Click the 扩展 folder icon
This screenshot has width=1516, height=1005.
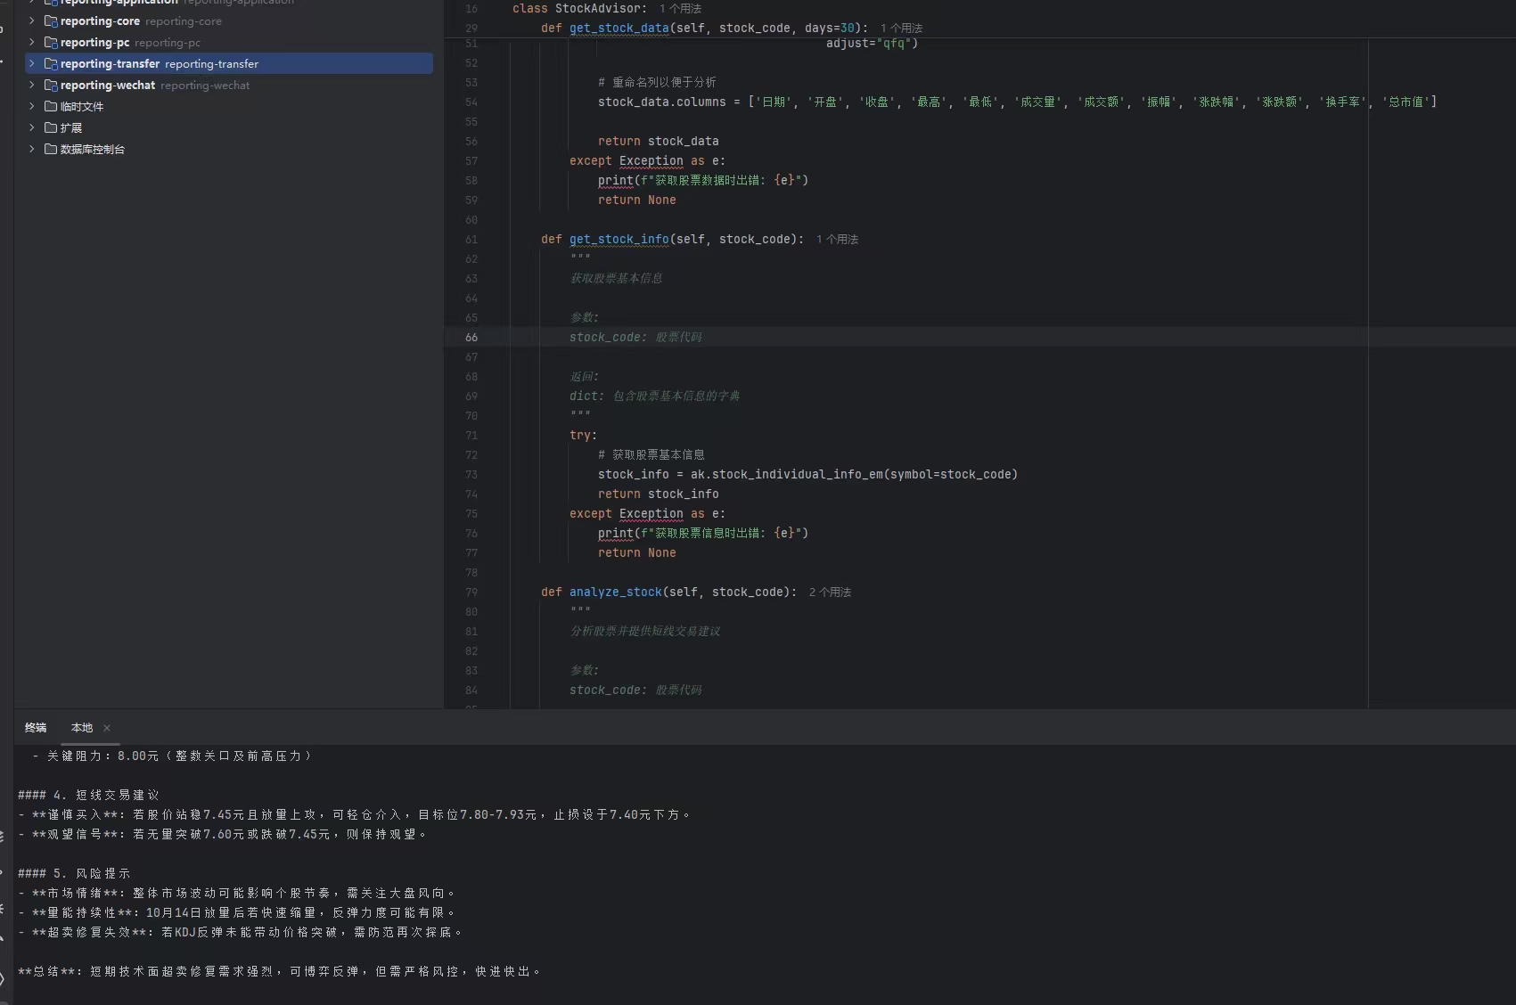click(x=51, y=127)
